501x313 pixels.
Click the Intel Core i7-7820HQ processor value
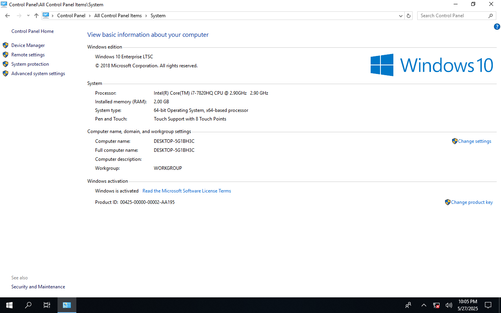(211, 93)
